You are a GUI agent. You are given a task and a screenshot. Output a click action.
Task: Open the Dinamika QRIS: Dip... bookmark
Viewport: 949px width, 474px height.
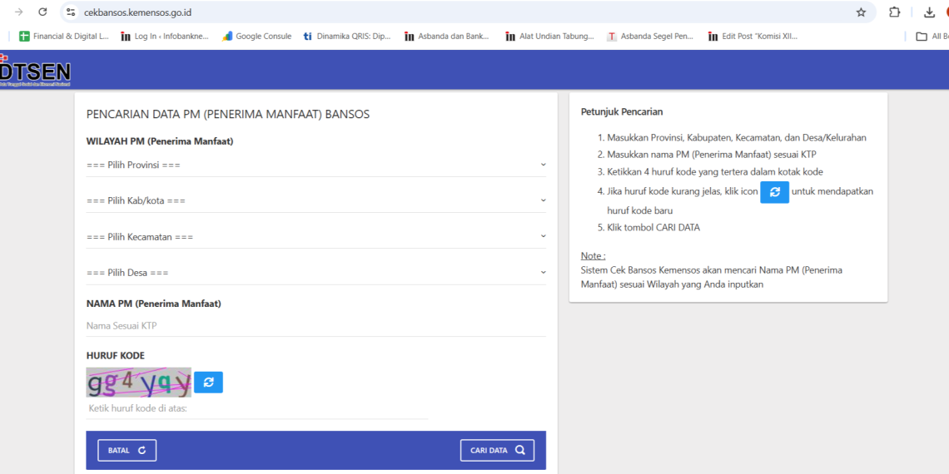click(347, 37)
